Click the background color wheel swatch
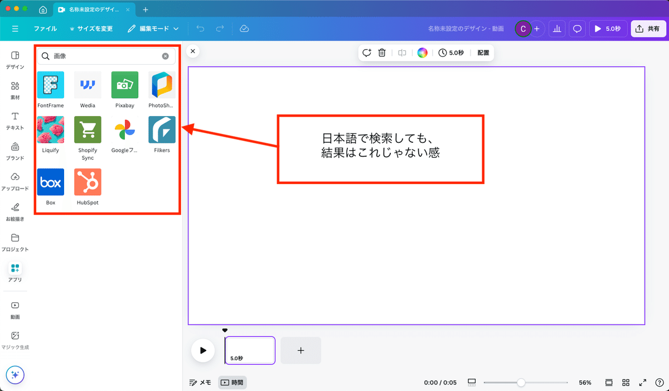The width and height of the screenshot is (669, 391). pos(423,53)
